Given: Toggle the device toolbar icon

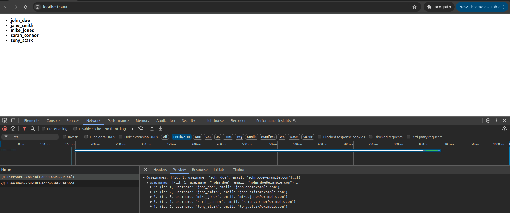Looking at the screenshot, I should [x=13, y=120].
